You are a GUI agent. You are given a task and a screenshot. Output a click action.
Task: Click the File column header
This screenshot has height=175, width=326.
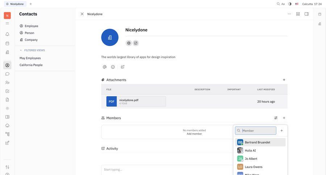click(109, 89)
